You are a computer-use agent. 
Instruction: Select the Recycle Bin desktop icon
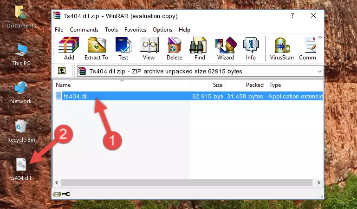click(x=21, y=131)
